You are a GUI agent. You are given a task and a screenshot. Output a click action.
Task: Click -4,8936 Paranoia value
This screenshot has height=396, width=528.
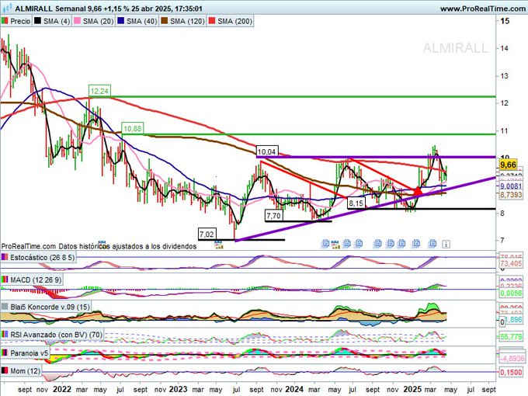point(512,359)
